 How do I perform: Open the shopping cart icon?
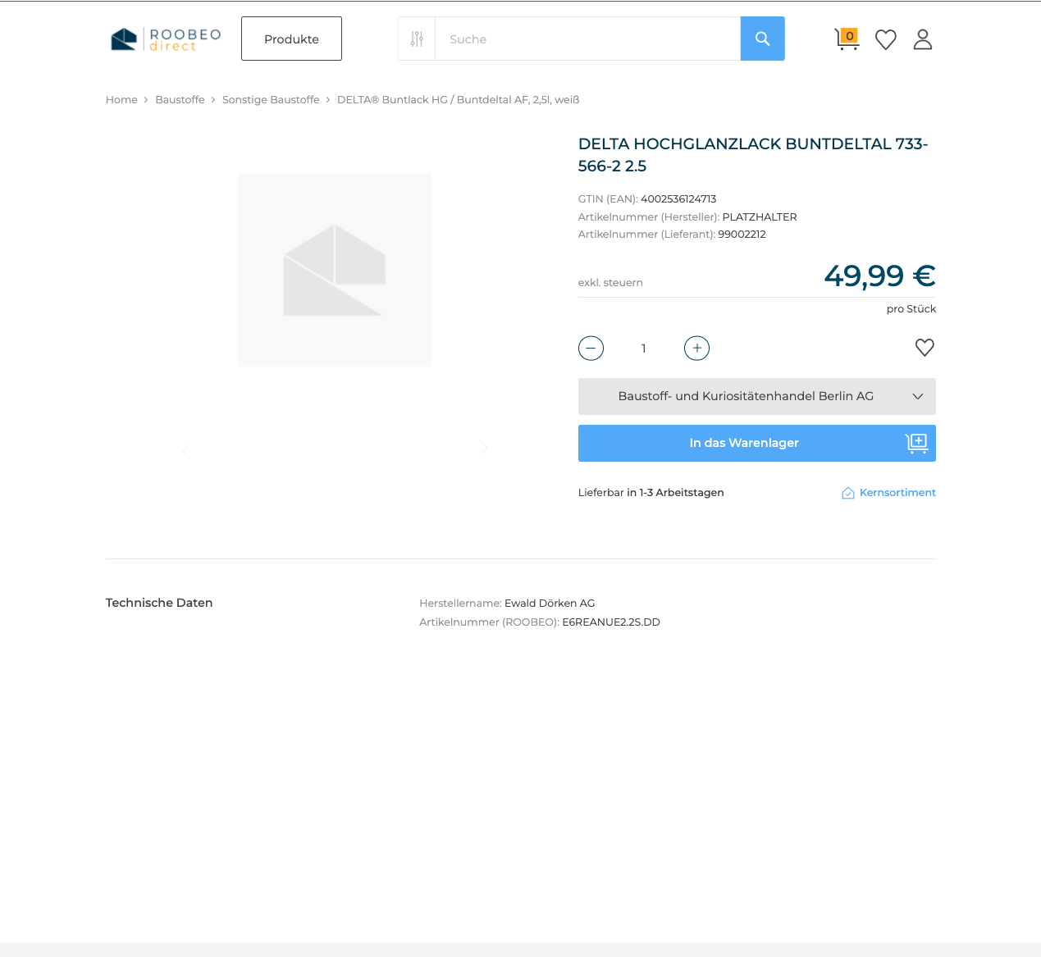pos(847,39)
